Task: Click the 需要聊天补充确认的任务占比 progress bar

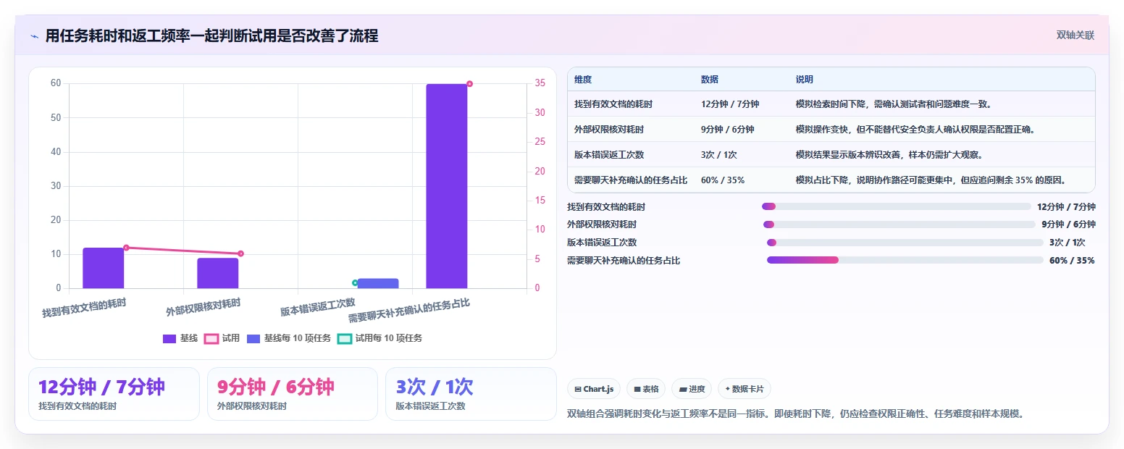Action: [905, 260]
